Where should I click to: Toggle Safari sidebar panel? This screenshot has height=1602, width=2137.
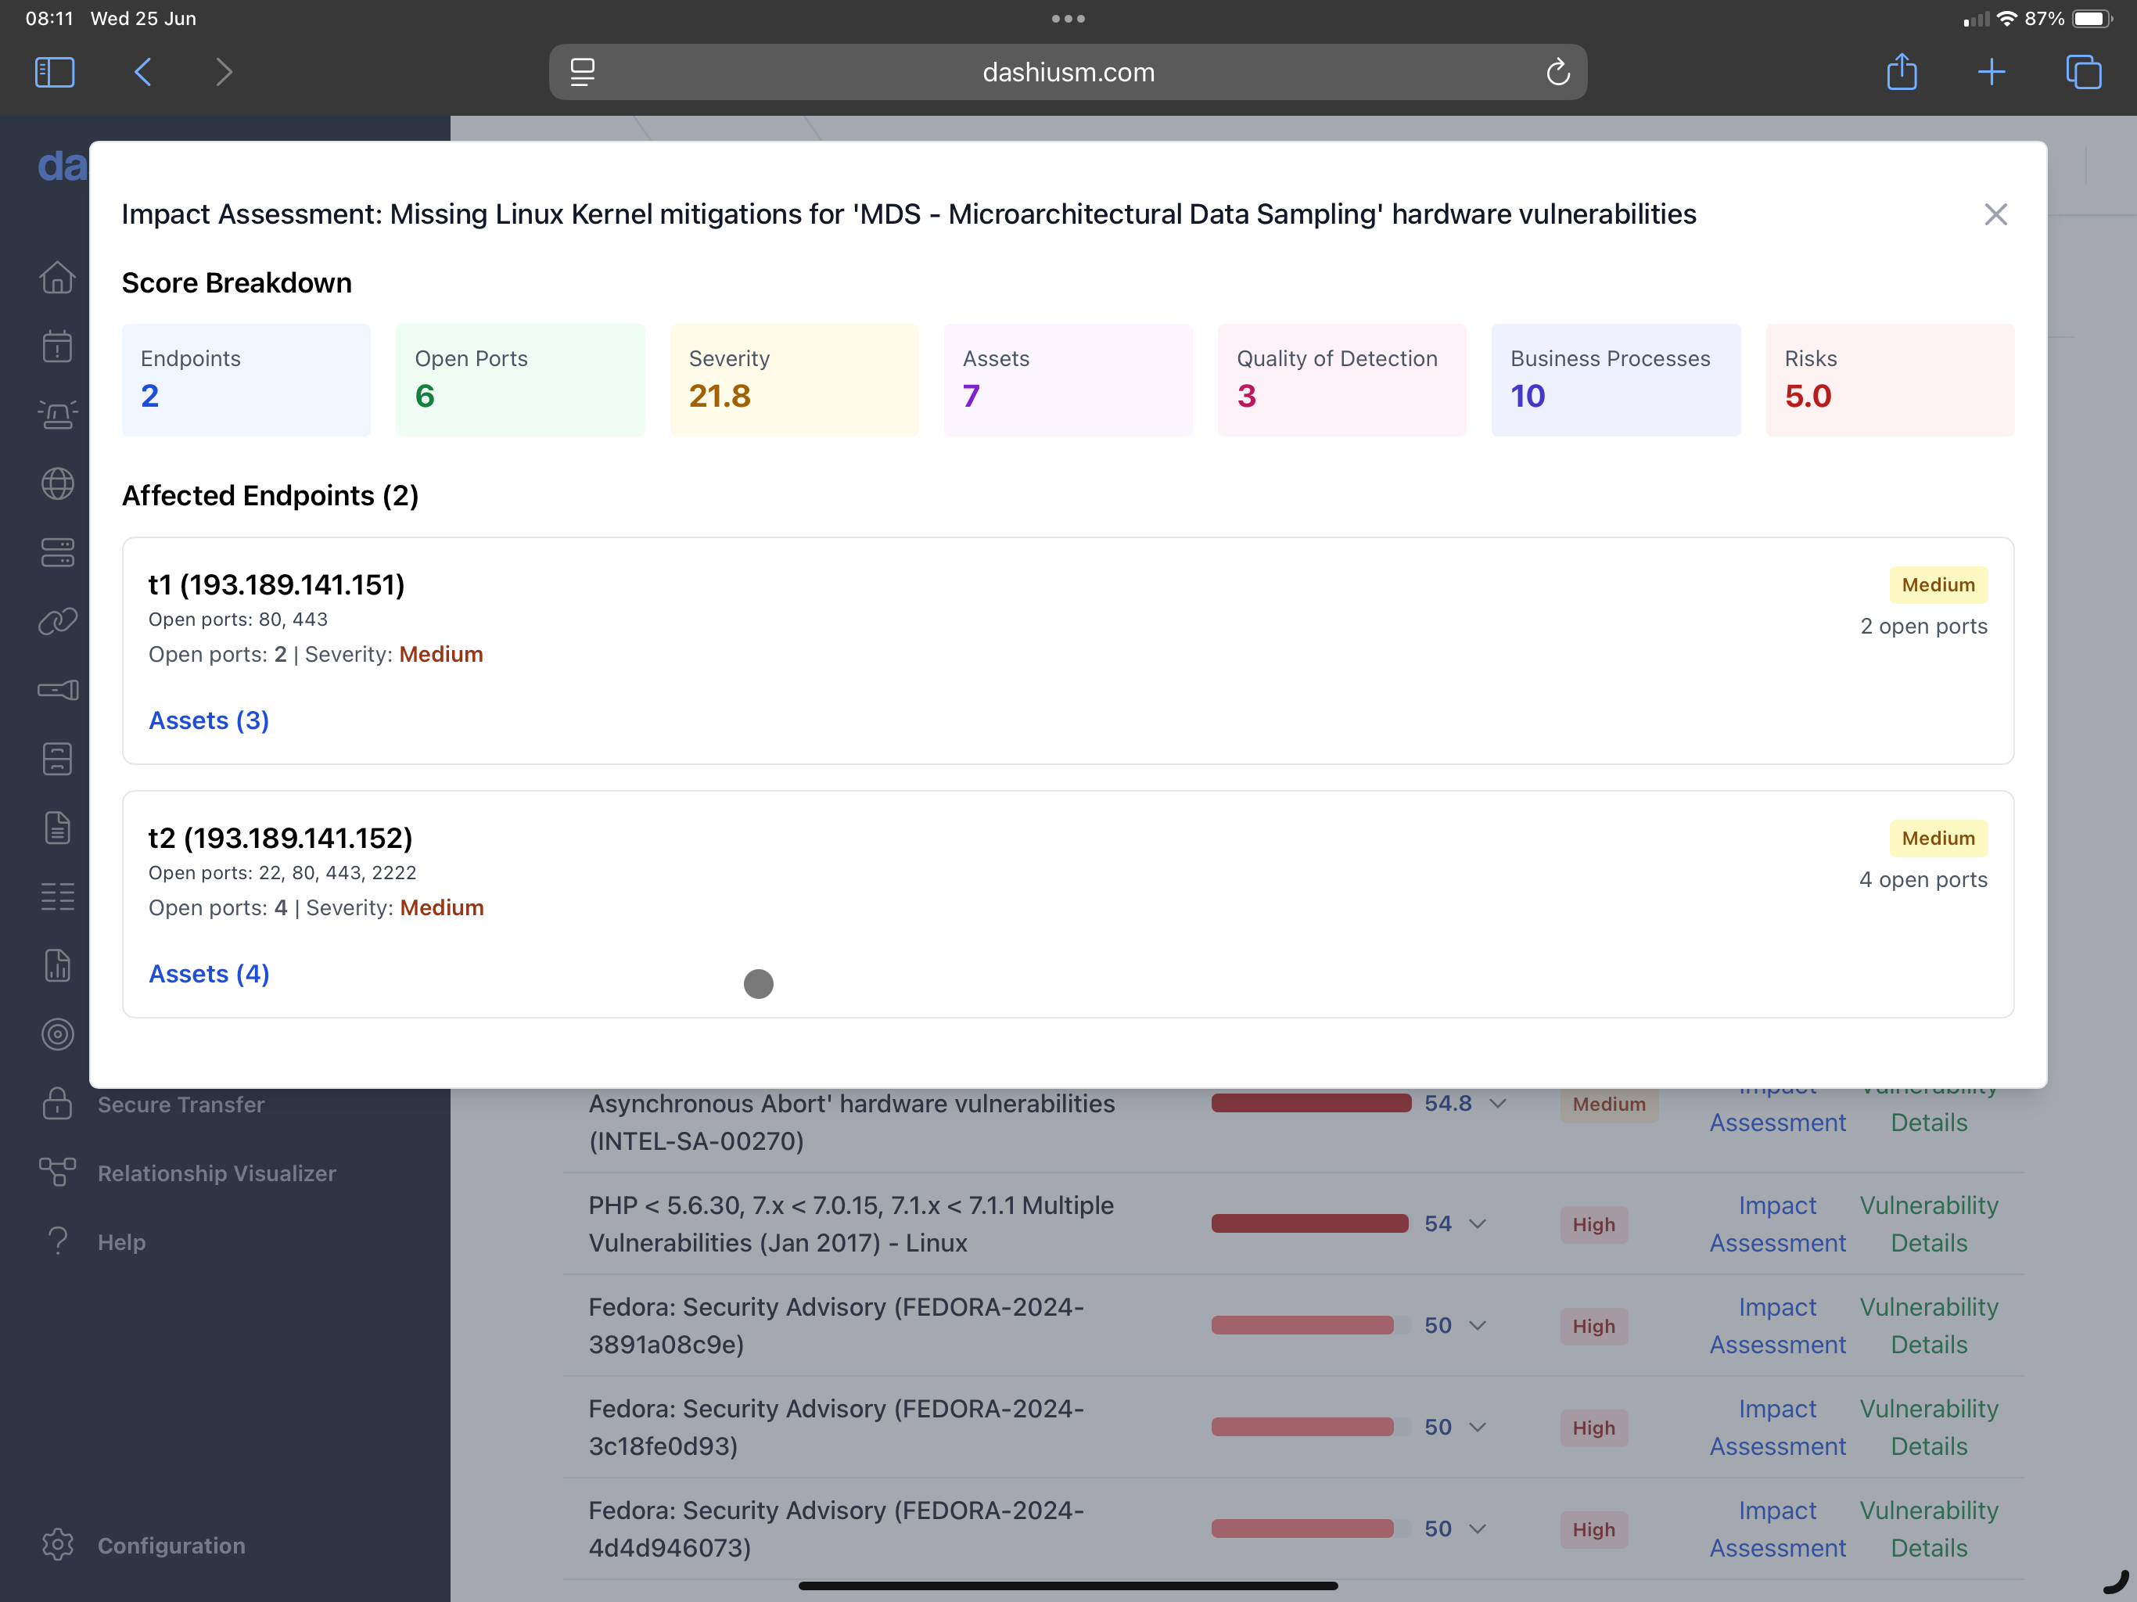tap(54, 71)
